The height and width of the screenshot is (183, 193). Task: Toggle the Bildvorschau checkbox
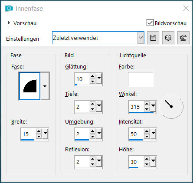[150, 23]
